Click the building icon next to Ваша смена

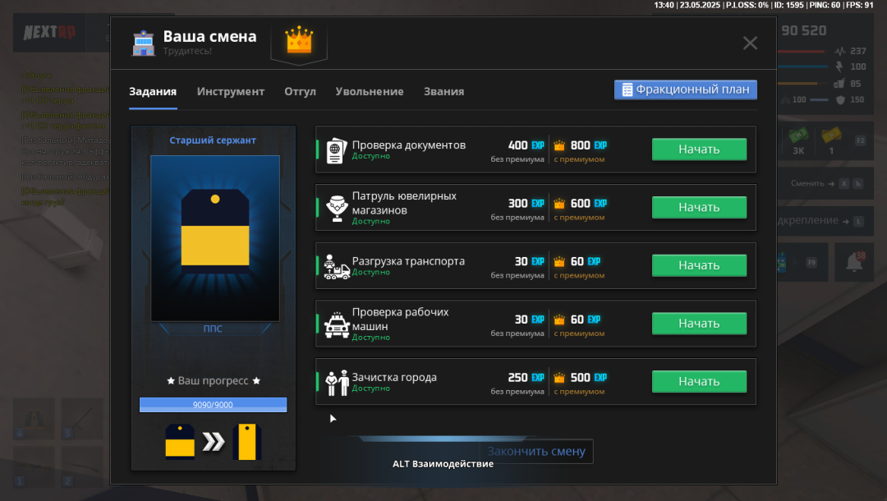click(x=144, y=44)
